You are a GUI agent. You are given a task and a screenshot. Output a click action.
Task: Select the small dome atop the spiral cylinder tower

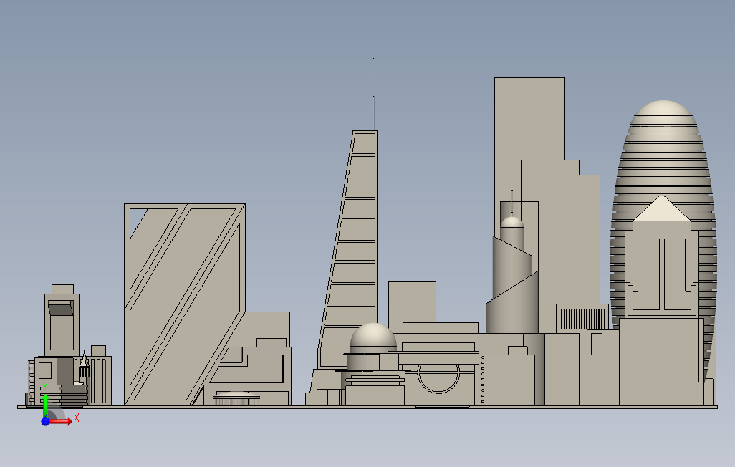coord(512,222)
